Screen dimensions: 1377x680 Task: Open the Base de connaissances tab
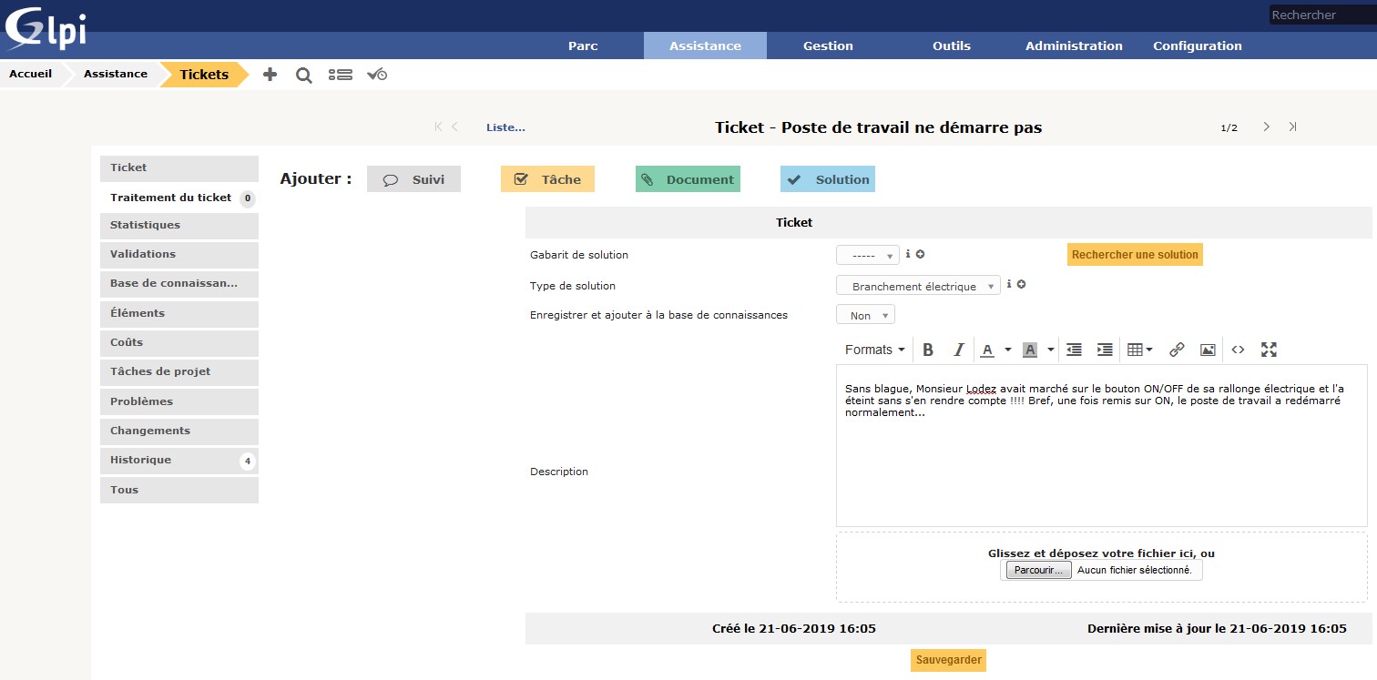179,283
